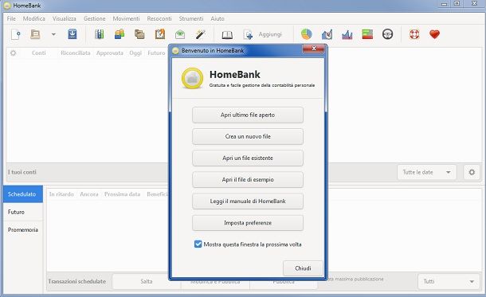Select the Futuro tab
The width and height of the screenshot is (486, 297).
click(x=23, y=212)
